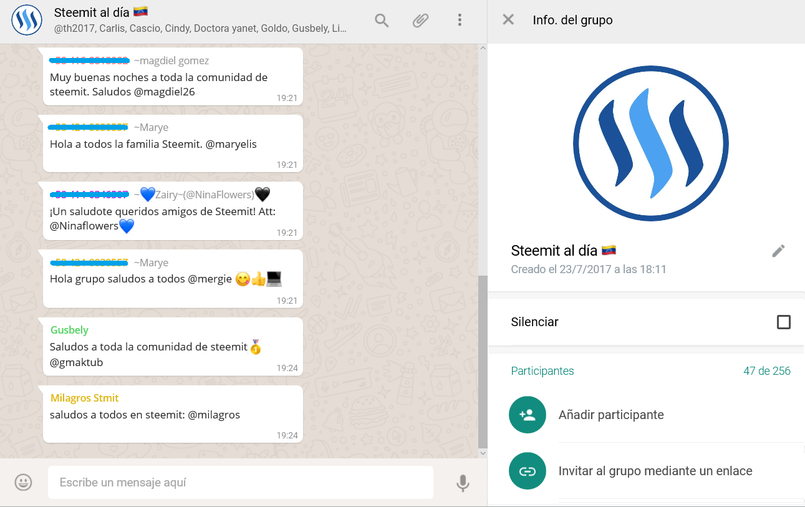Click sender name Milagros Stmit

point(84,398)
